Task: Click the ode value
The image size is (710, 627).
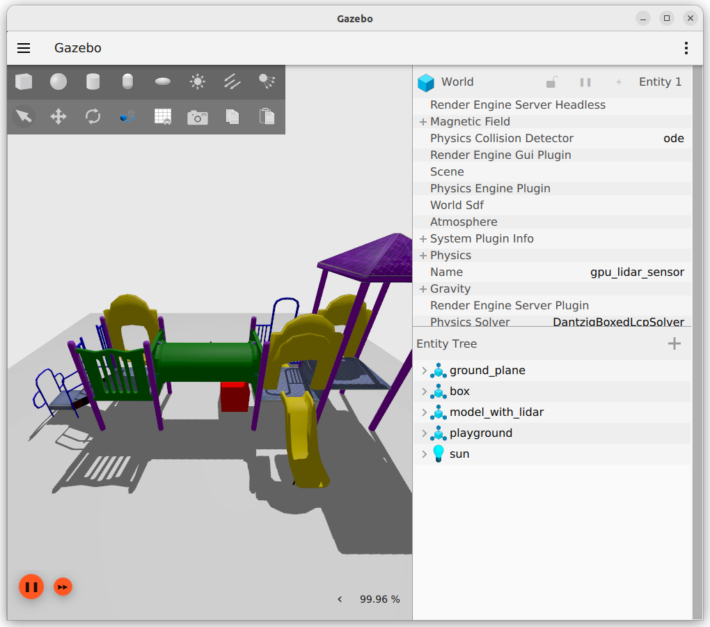Action: click(673, 138)
